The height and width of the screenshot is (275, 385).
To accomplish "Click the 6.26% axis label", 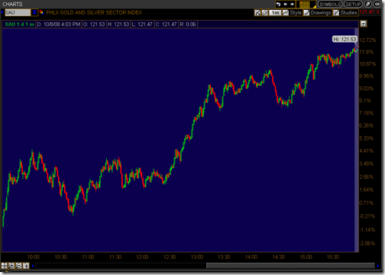I will coord(366,125).
